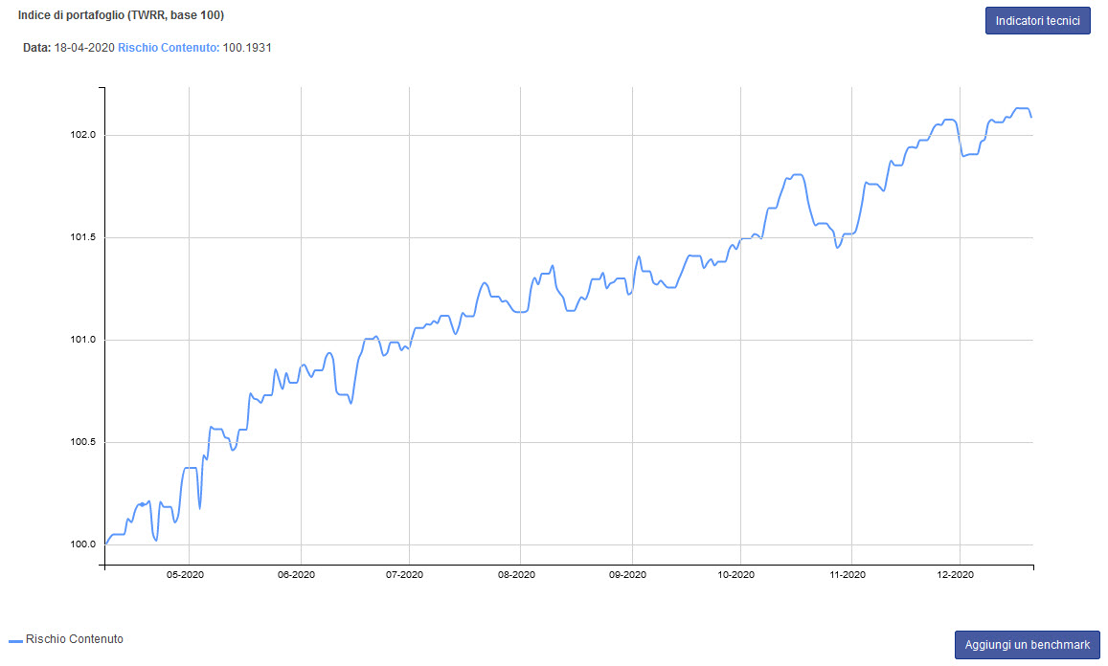Screen dimensions: 1108x666
Task: Click the 09-2020 x-axis label
Action: point(627,575)
